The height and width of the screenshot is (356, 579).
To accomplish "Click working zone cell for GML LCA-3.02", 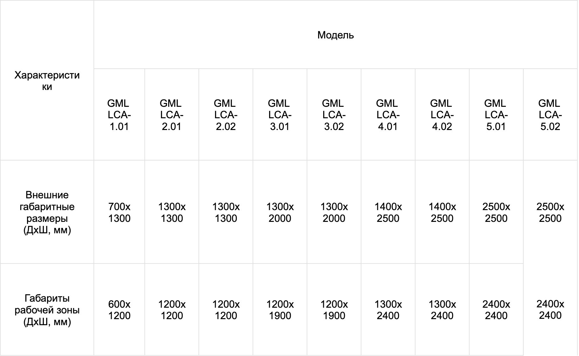I will 334,310.
